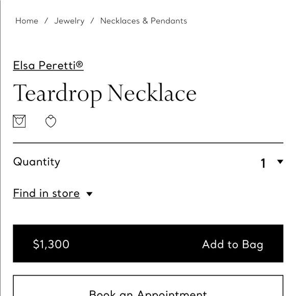Click the registered mark after Elsa Peretti
Image resolution: width=296 pixels, height=296 pixels.
tap(80, 64)
